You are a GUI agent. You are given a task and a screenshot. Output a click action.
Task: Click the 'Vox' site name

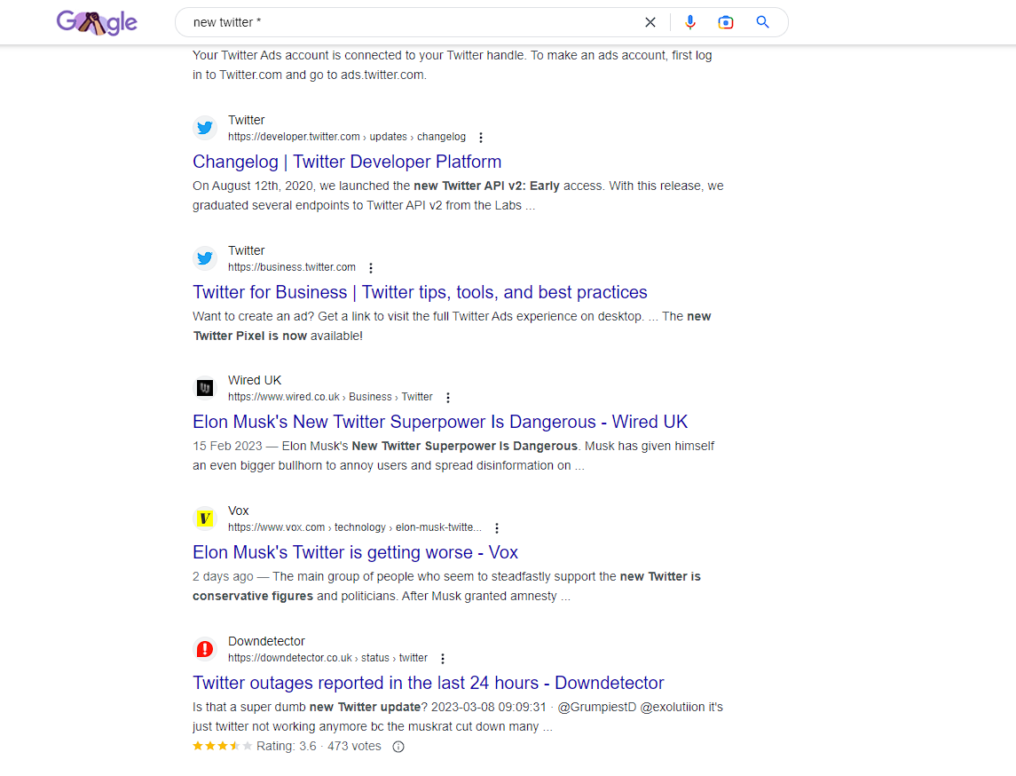(x=239, y=511)
